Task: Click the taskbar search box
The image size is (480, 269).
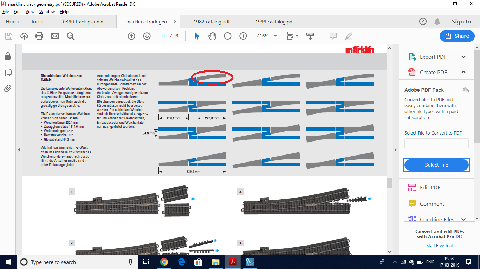Action: click(x=77, y=262)
